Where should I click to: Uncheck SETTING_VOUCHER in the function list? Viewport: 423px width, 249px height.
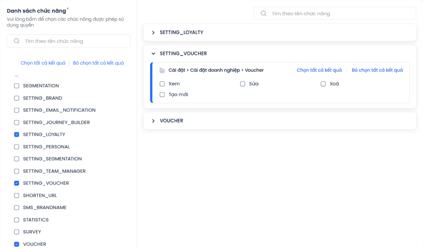pos(17,183)
